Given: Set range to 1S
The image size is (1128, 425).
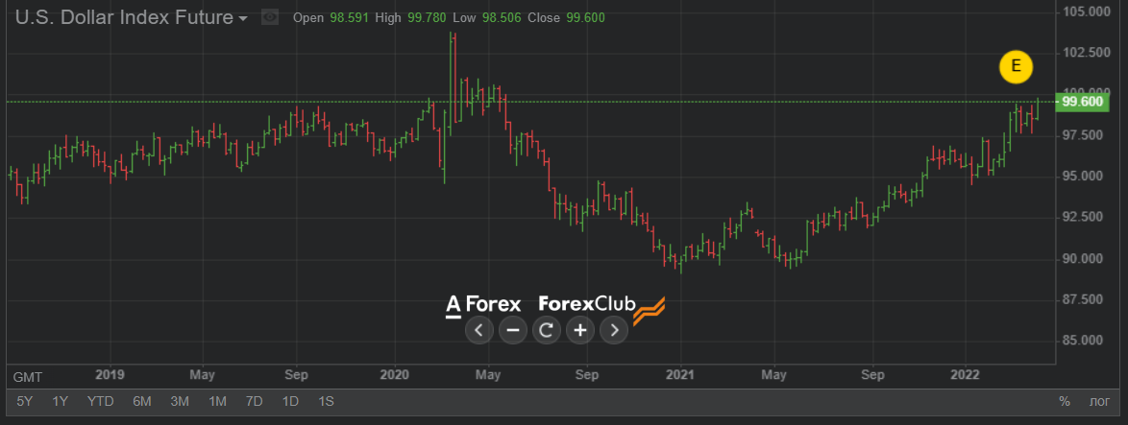Looking at the screenshot, I should pos(326,401).
